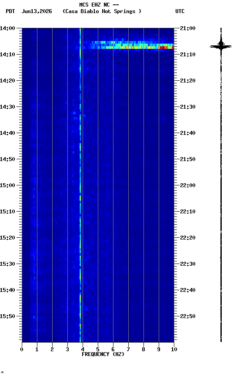Click the 22:30 UTC time label

tap(188, 264)
